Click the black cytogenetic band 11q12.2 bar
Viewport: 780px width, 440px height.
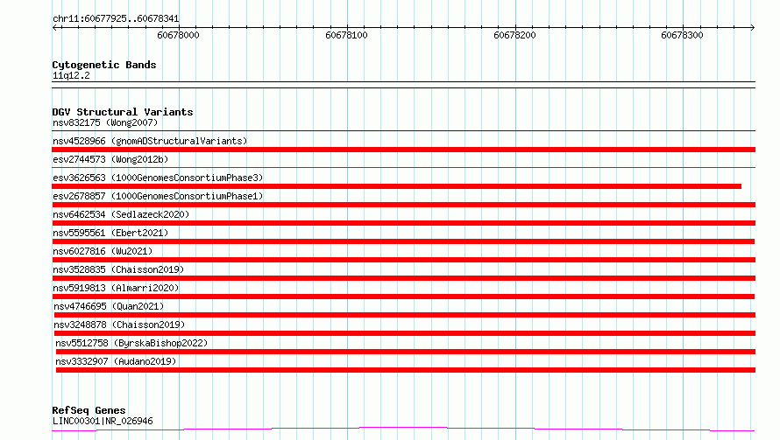[403, 85]
